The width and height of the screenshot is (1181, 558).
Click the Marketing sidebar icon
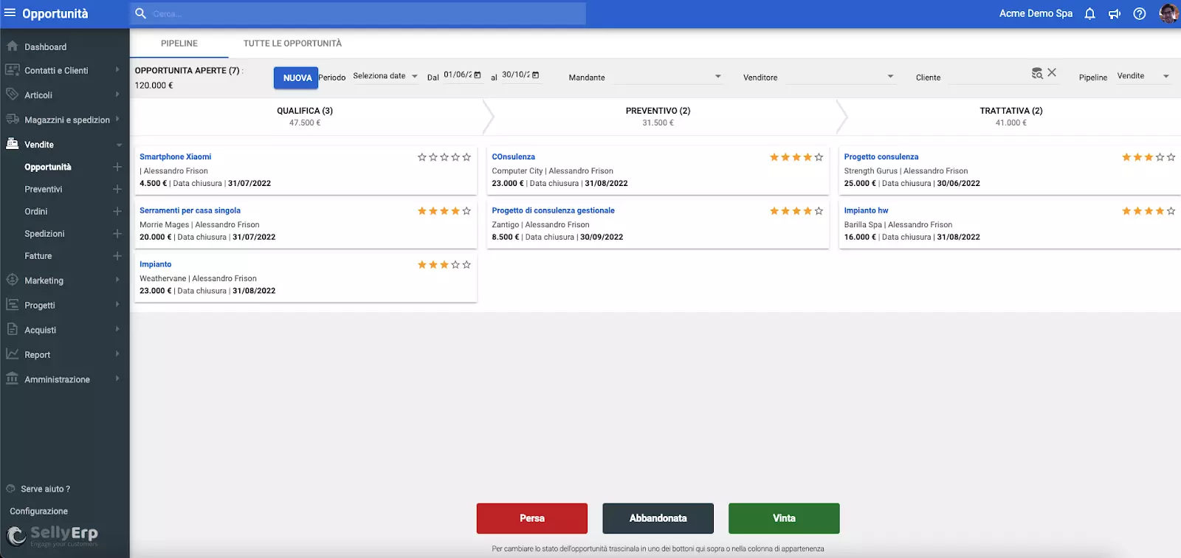(12, 280)
